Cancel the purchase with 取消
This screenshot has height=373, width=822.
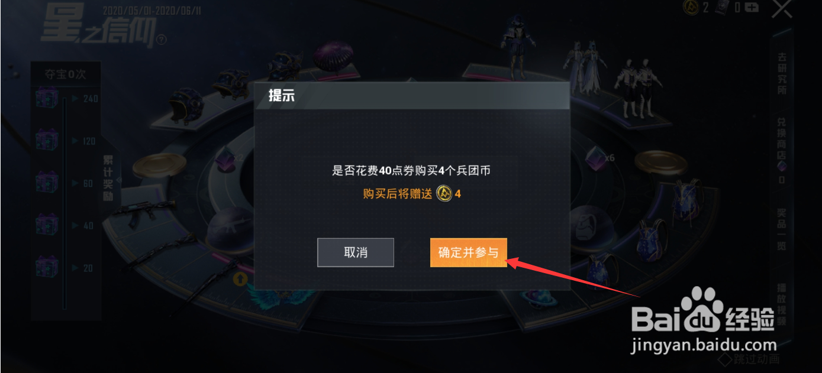(356, 252)
